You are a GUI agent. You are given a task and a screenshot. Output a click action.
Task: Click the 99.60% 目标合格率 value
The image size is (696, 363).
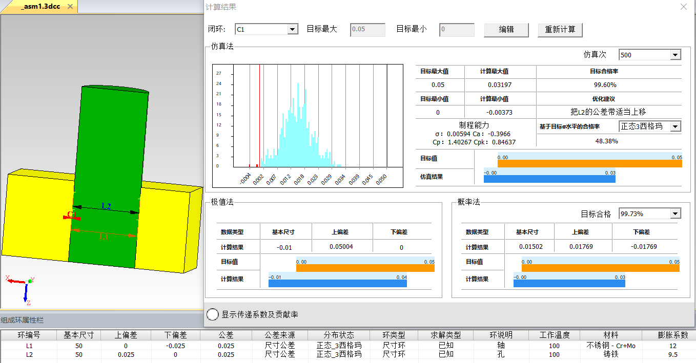tap(605, 85)
